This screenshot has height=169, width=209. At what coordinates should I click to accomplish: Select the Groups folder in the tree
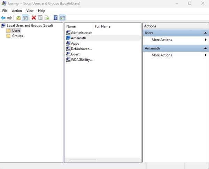click(x=17, y=36)
